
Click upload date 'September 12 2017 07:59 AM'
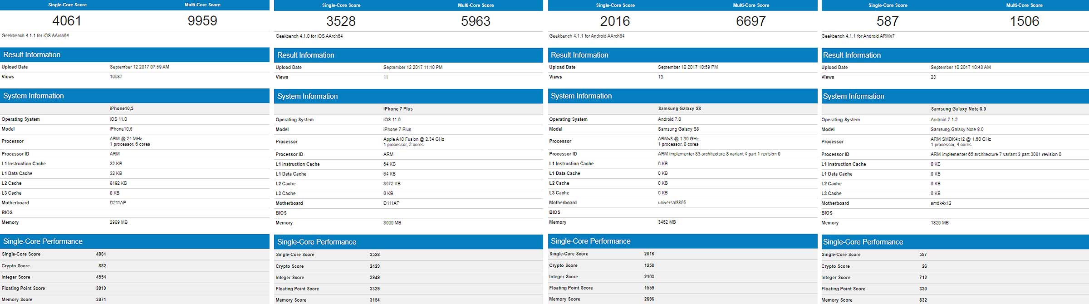point(139,67)
